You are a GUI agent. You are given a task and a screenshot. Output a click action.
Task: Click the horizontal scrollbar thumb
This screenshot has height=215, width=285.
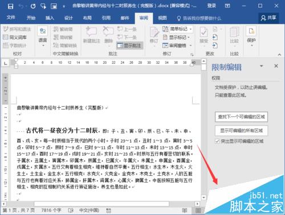[x=101, y=204]
